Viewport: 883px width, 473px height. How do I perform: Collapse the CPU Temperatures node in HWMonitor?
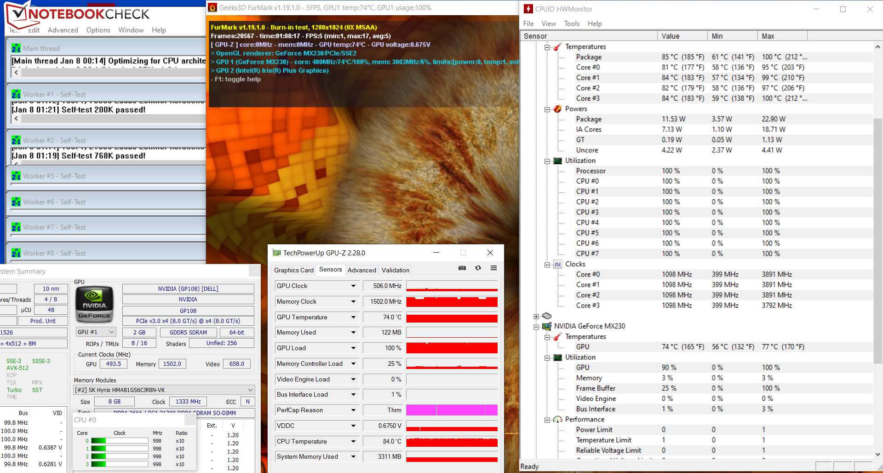[547, 47]
